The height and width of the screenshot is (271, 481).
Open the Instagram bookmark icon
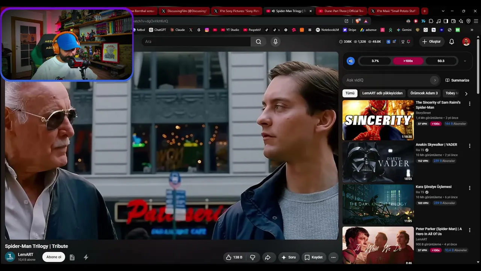coord(207,30)
